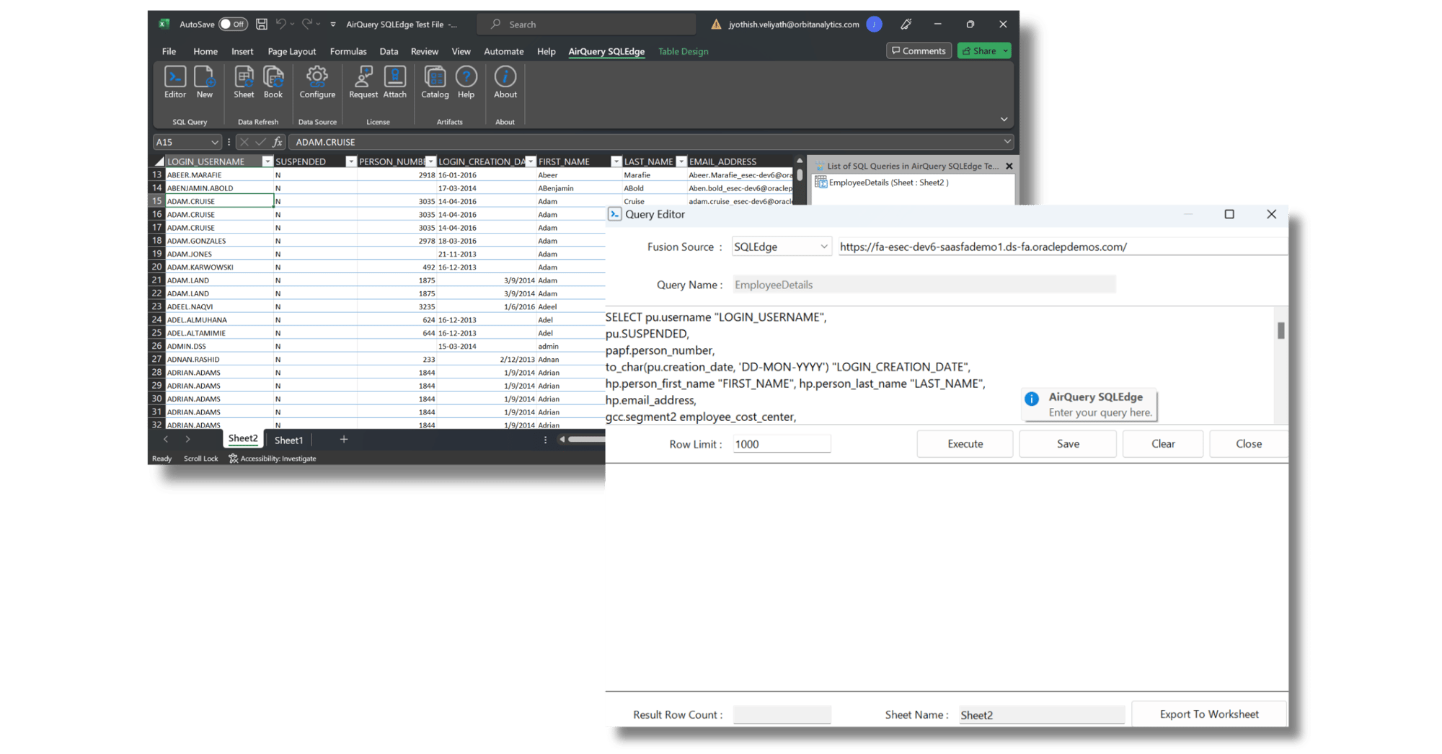Open FIRST_NAME column filter dropdown
Image resolution: width=1442 pixels, height=754 pixels.
(x=616, y=161)
